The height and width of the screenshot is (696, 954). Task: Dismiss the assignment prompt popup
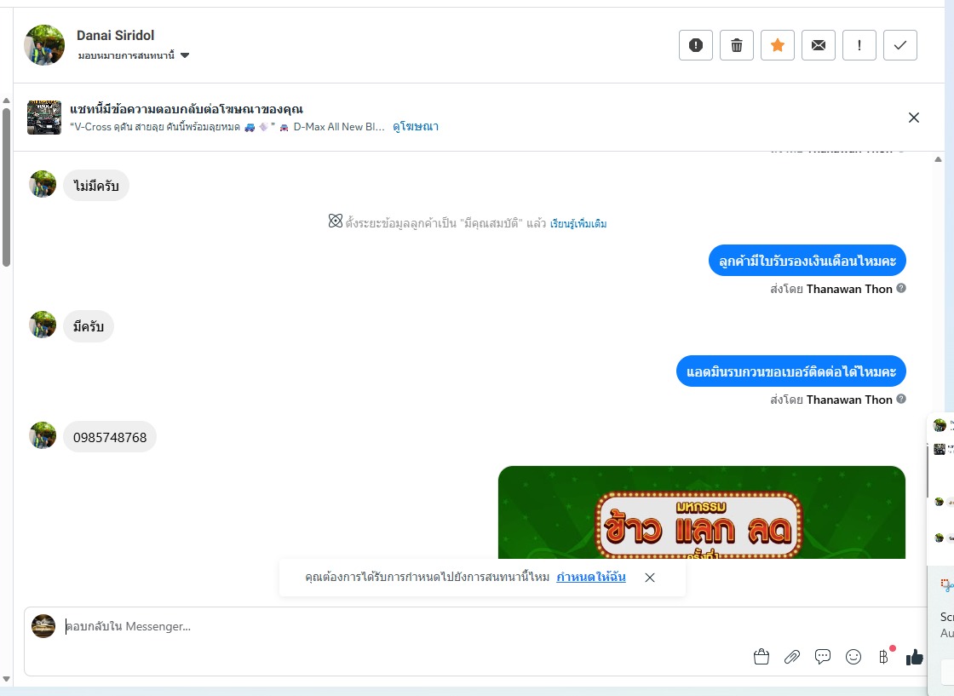point(650,578)
